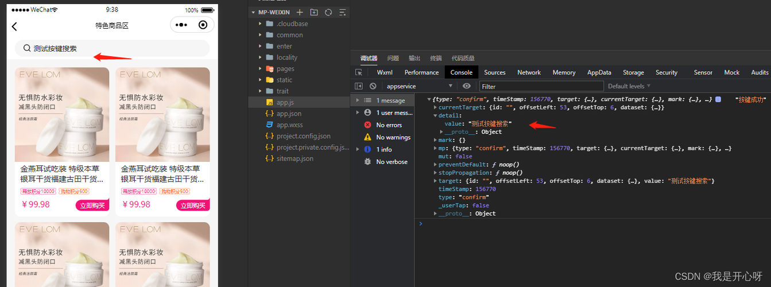Viewport: 771px width, 287px height.
Task: Refresh the MP-WEIXIN file tree
Action: click(x=328, y=12)
